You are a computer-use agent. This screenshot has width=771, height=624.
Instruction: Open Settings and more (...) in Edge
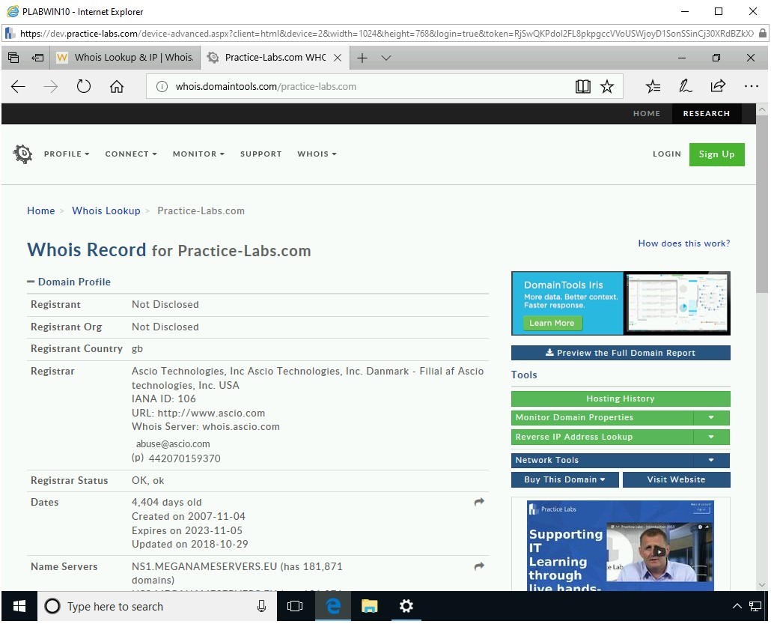pos(752,86)
